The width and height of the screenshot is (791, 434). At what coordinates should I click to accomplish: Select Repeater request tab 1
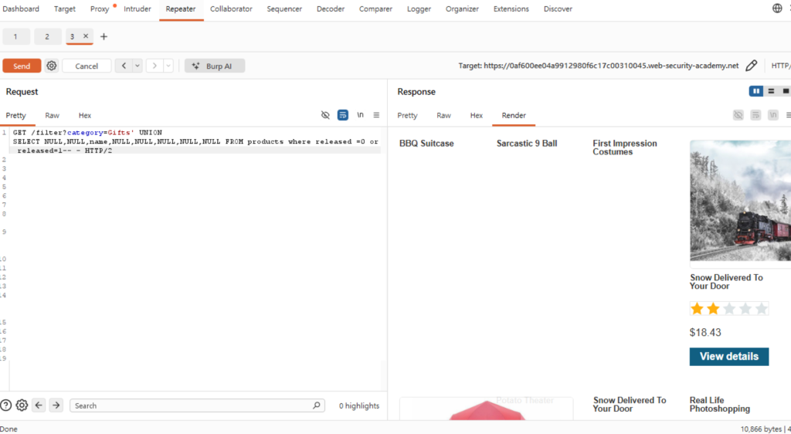(15, 36)
